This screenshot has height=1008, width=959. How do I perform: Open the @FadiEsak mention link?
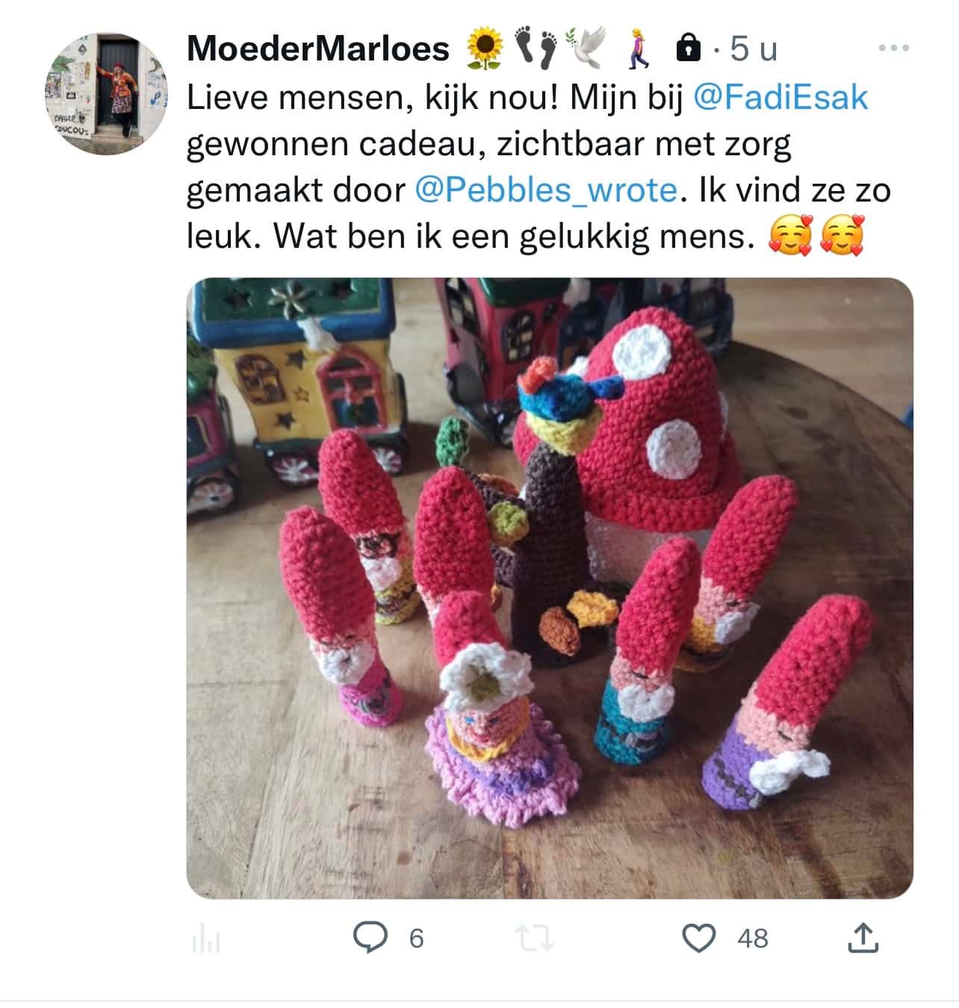coord(781,98)
